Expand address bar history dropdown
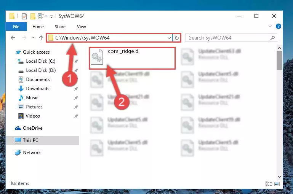The height and width of the screenshot is (194, 293). tap(169, 38)
